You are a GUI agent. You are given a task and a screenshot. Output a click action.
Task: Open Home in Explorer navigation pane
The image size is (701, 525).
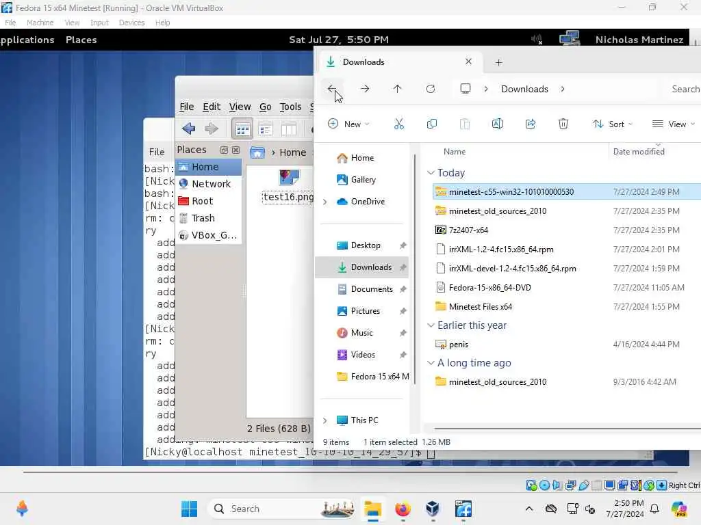(362, 158)
